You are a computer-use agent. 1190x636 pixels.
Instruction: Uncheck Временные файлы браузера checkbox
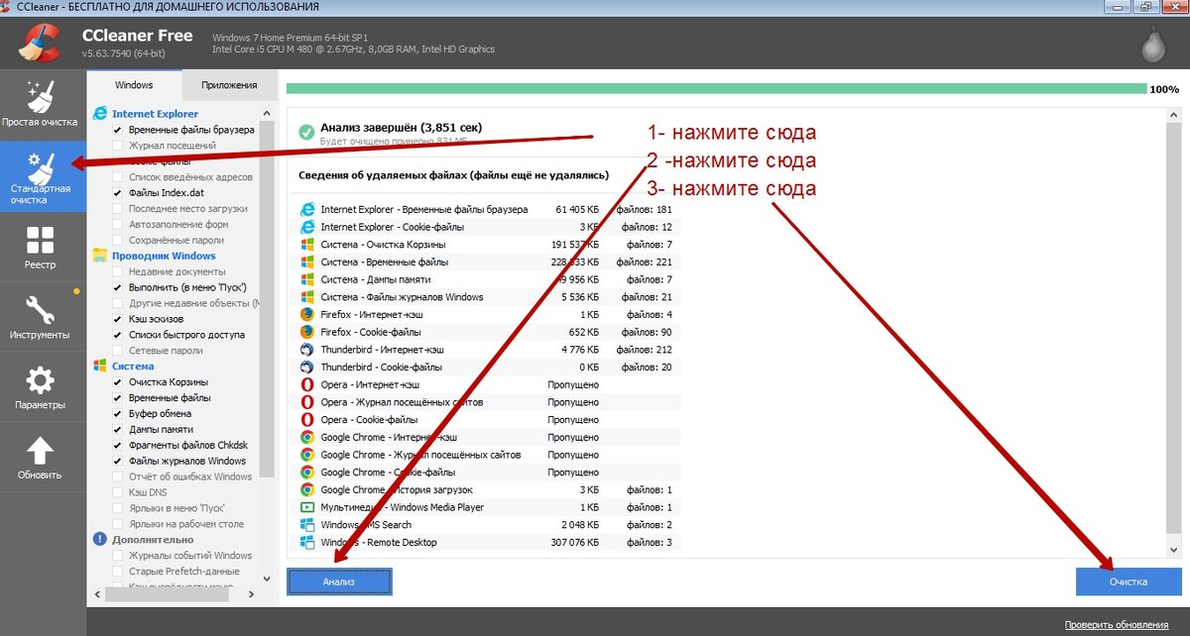118,130
